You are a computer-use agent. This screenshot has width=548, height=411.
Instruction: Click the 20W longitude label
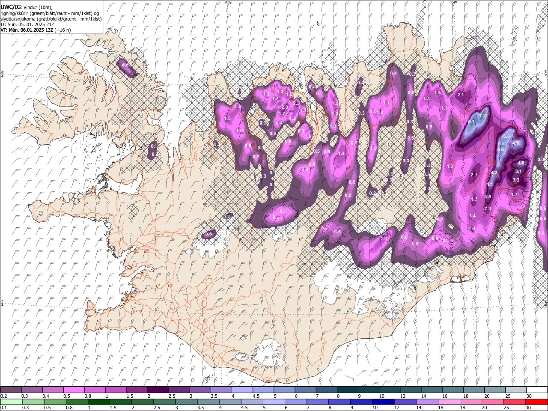click(228, 2)
